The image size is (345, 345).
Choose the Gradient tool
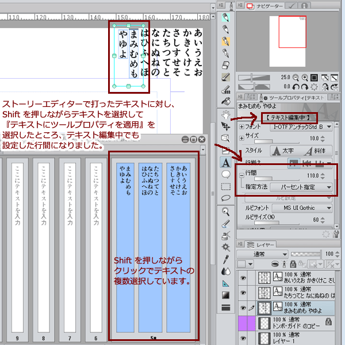point(226,296)
